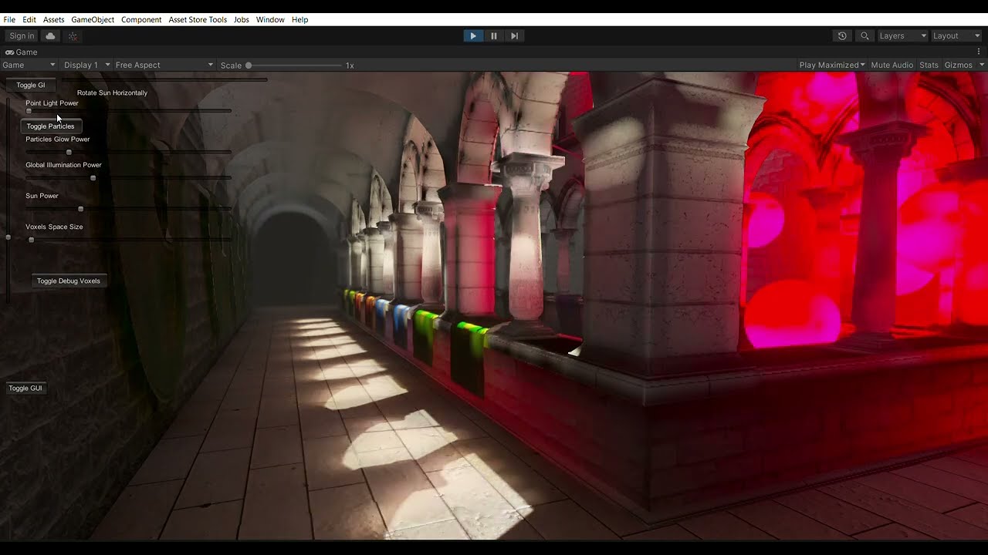Viewport: 988px width, 555px height.
Task: Expand the Layout dropdown
Action: [956, 35]
